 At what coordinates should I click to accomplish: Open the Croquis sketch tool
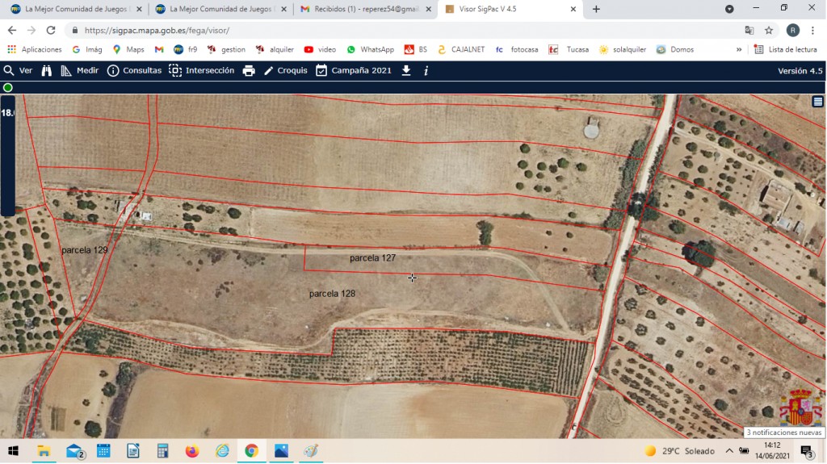[x=285, y=71]
